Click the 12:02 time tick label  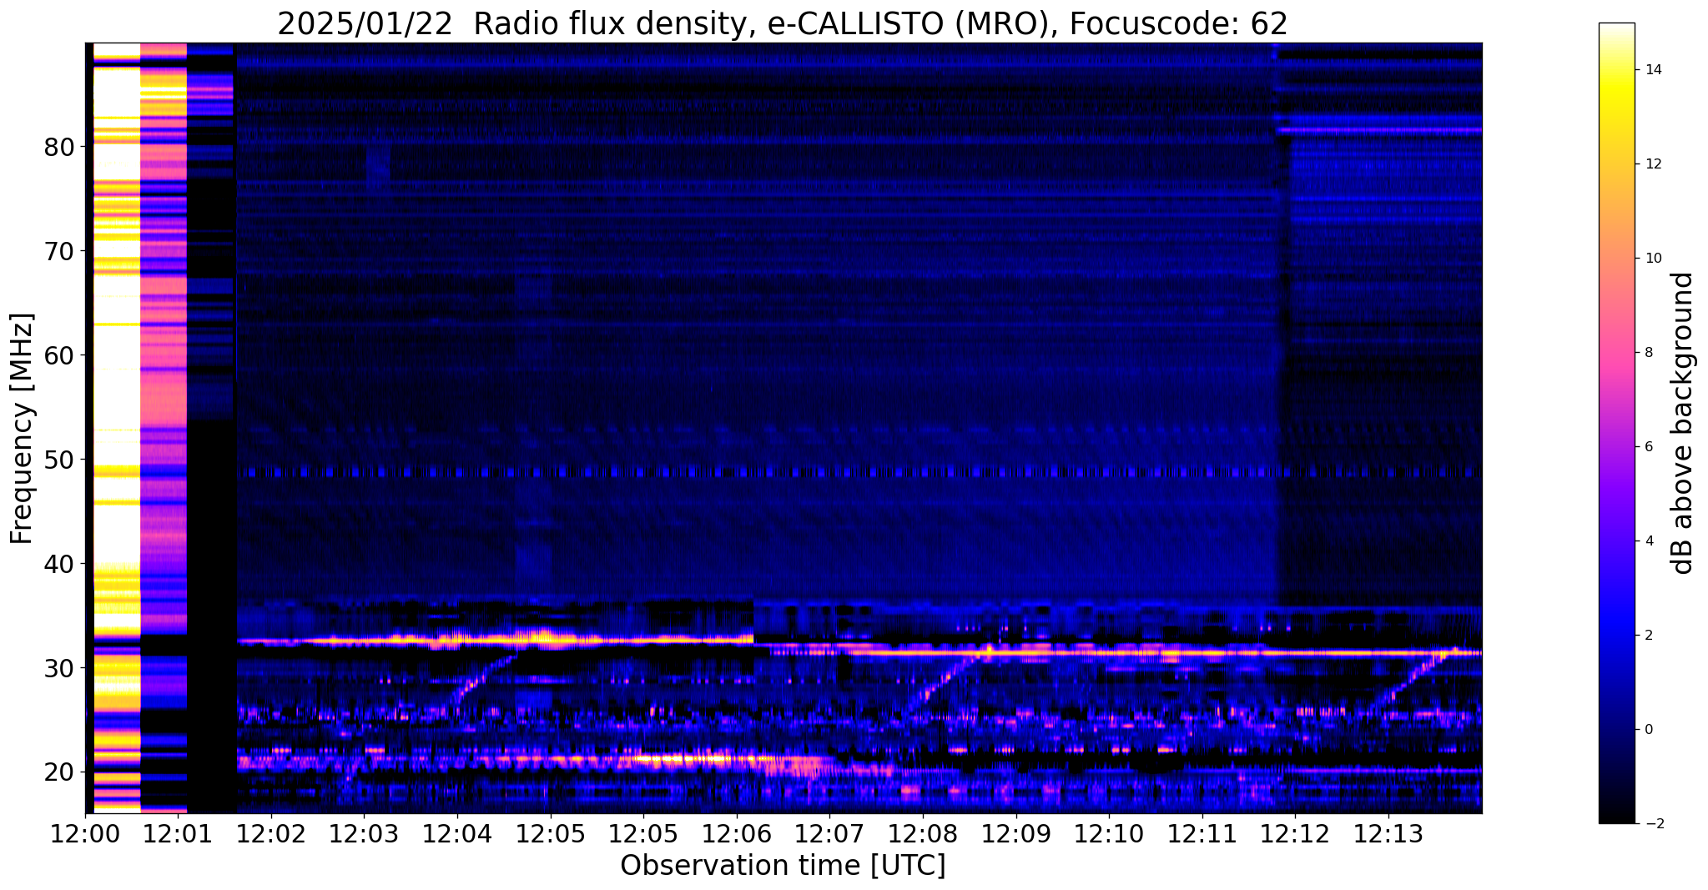(271, 834)
